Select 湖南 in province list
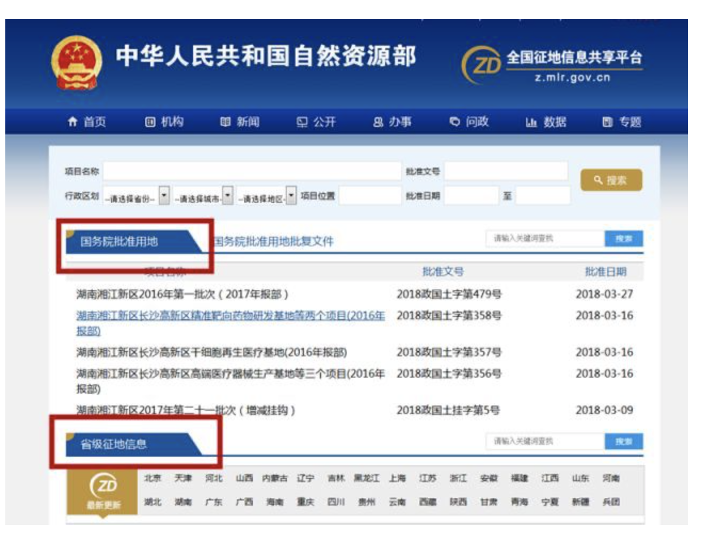The width and height of the screenshot is (702, 541). pyautogui.click(x=182, y=502)
